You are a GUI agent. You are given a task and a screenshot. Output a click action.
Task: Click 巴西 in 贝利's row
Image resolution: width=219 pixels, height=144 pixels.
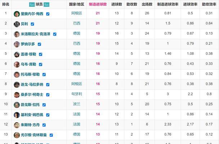coord(77,23)
